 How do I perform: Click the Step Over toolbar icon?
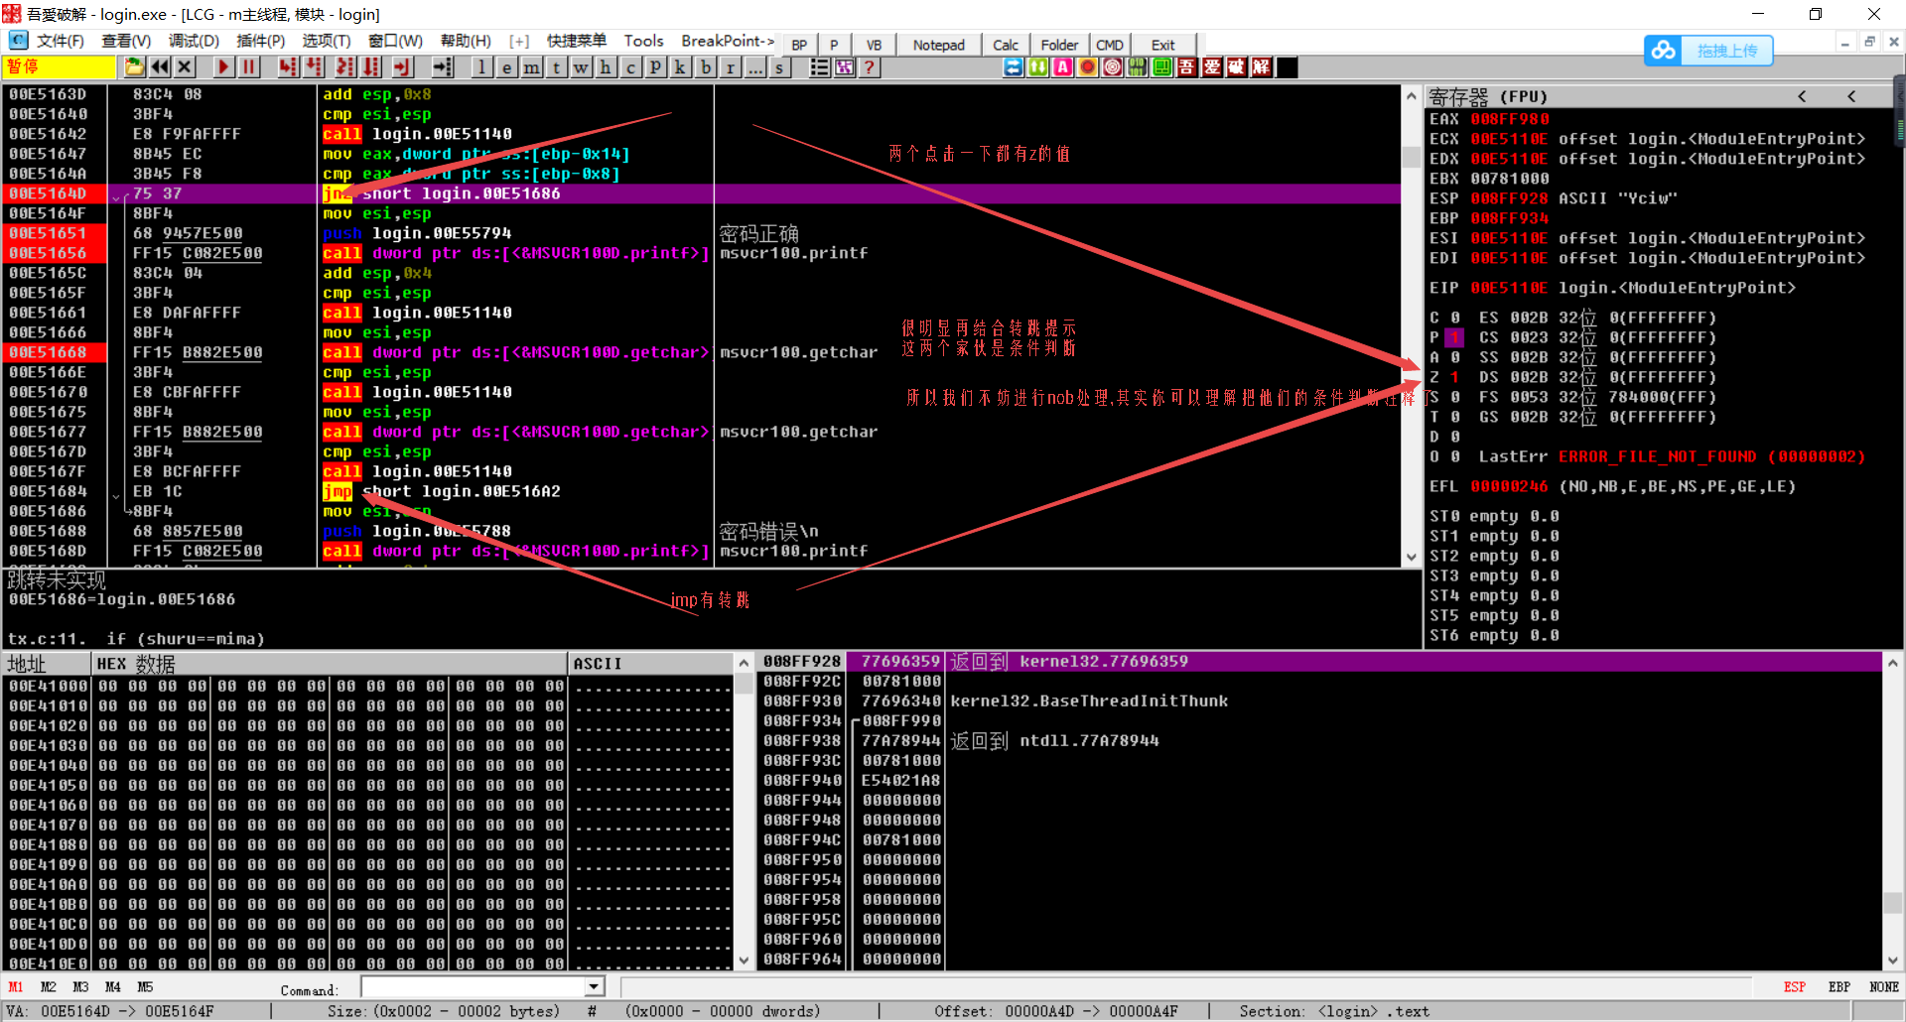[x=315, y=67]
